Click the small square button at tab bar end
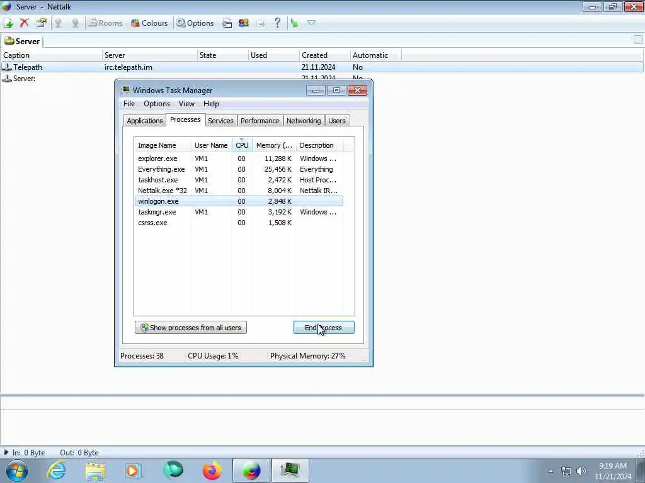 [637, 40]
